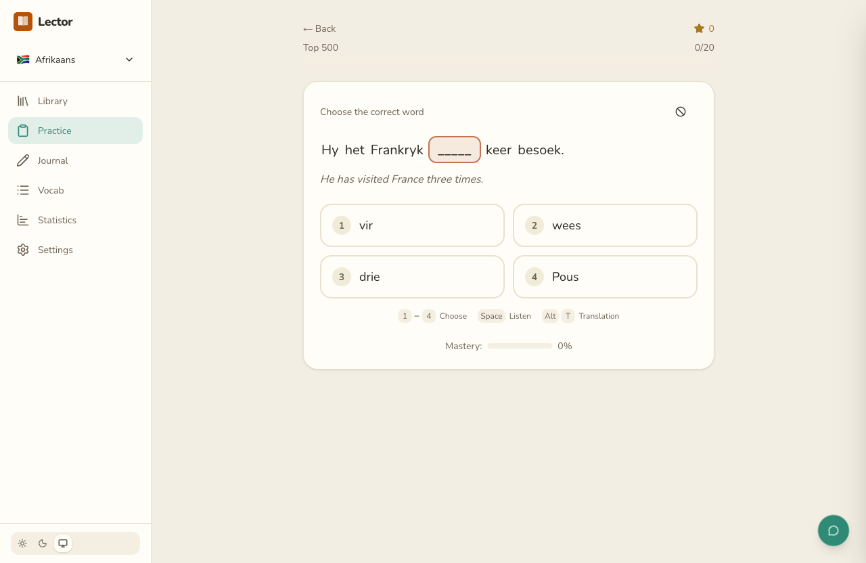866x563 pixels.
Task: Click the skip word circle-slash icon
Action: (681, 112)
